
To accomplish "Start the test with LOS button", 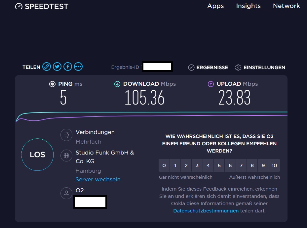I will click(x=37, y=155).
